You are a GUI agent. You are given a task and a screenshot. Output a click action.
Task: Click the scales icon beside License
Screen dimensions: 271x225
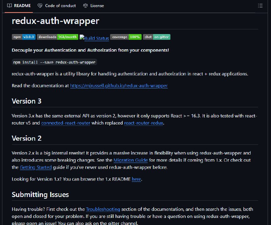[85, 6]
